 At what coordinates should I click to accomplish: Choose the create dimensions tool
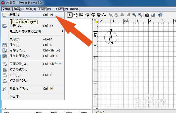[x=99, y=15]
